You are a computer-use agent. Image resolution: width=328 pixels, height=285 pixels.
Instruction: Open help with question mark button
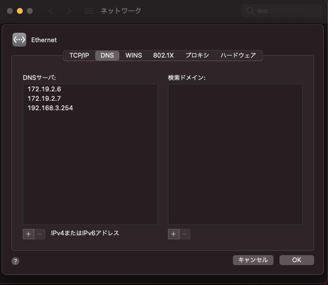[x=15, y=261]
